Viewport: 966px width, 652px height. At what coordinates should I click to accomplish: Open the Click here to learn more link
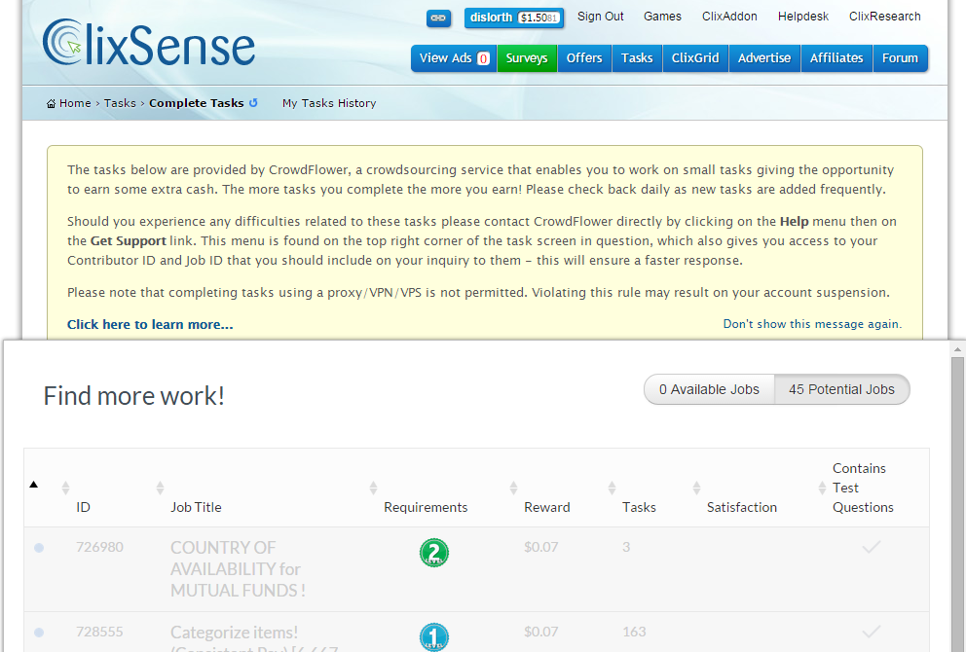point(149,324)
